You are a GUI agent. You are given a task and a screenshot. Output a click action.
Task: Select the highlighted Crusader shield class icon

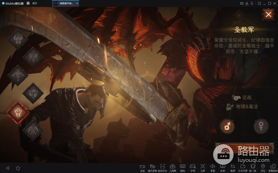[x=18, y=112]
